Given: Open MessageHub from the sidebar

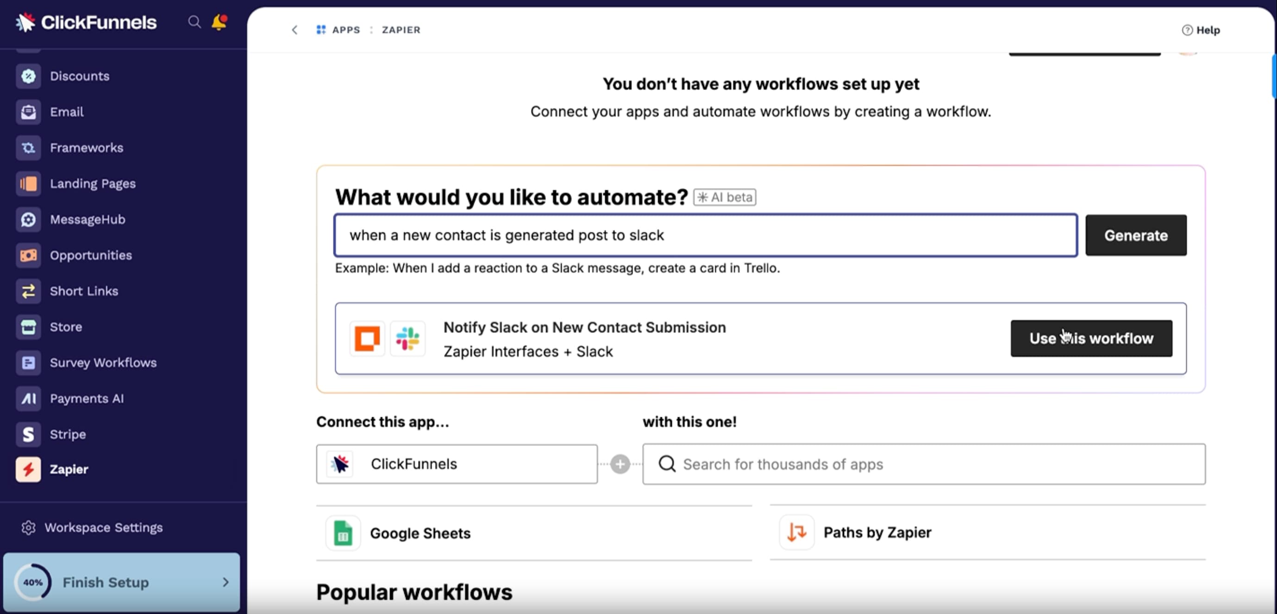Looking at the screenshot, I should (x=28, y=219).
